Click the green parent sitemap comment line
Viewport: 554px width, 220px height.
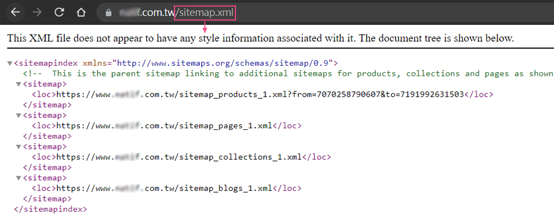click(288, 74)
